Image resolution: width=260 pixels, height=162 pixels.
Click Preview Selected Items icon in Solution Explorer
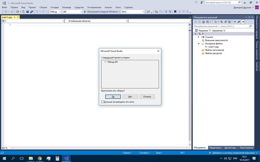pyautogui.click(x=243, y=22)
